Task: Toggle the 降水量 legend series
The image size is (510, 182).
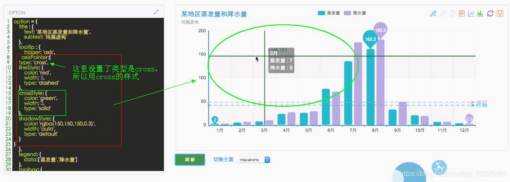Action: click(355, 13)
